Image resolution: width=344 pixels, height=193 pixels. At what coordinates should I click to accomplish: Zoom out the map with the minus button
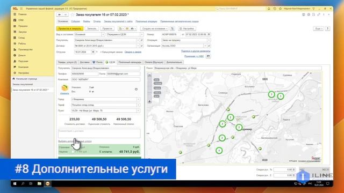click(x=149, y=75)
